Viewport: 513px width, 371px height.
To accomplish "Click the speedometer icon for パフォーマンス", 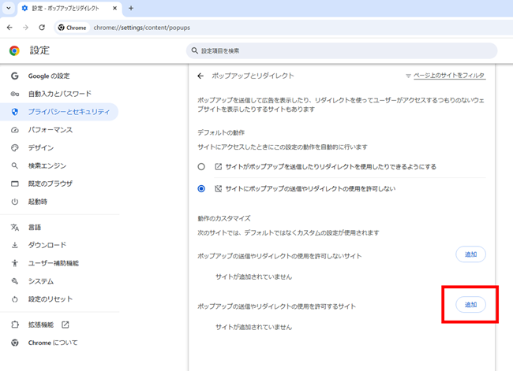I will point(15,130).
